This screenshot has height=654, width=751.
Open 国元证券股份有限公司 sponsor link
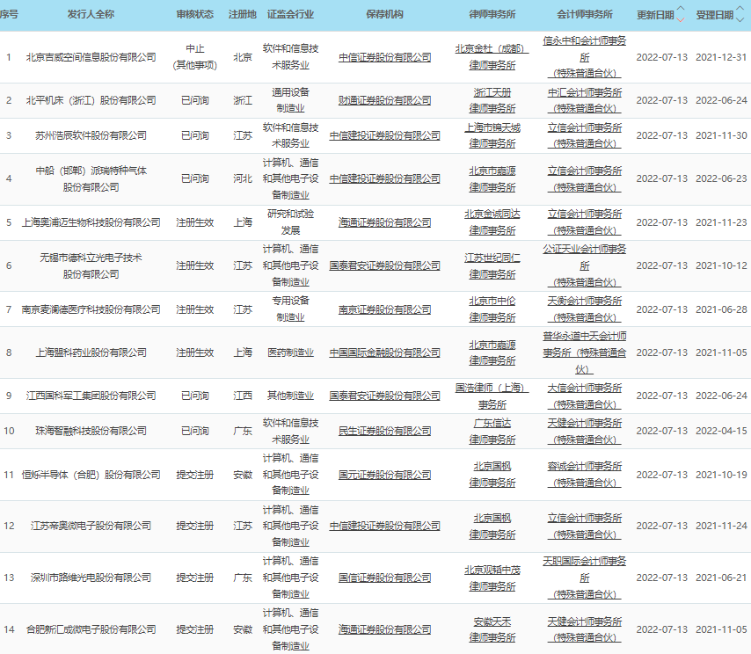tap(384, 475)
